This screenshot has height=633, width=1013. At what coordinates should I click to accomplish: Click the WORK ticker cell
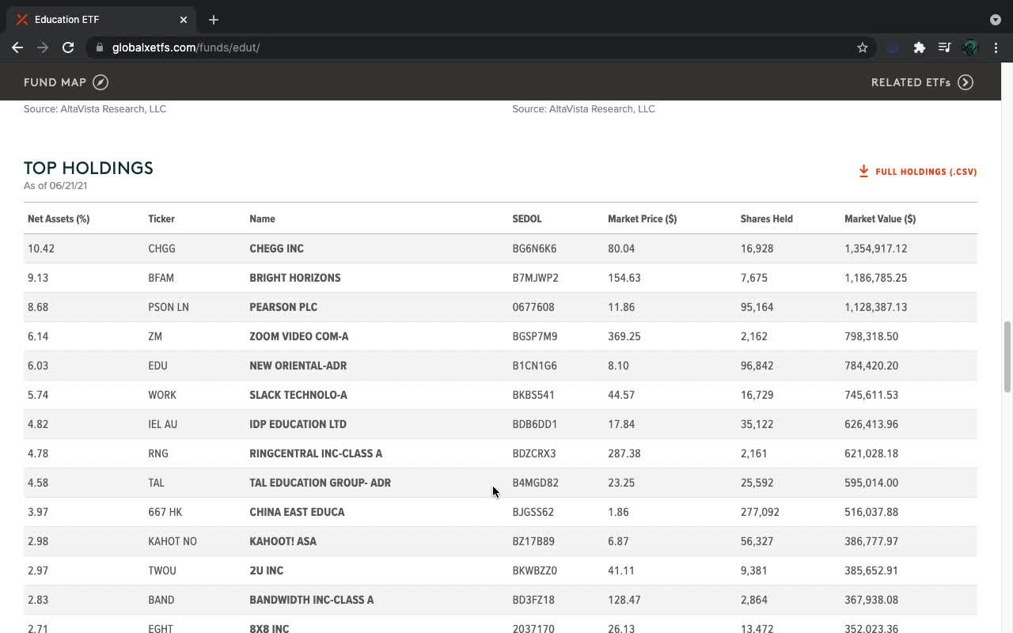coord(162,395)
